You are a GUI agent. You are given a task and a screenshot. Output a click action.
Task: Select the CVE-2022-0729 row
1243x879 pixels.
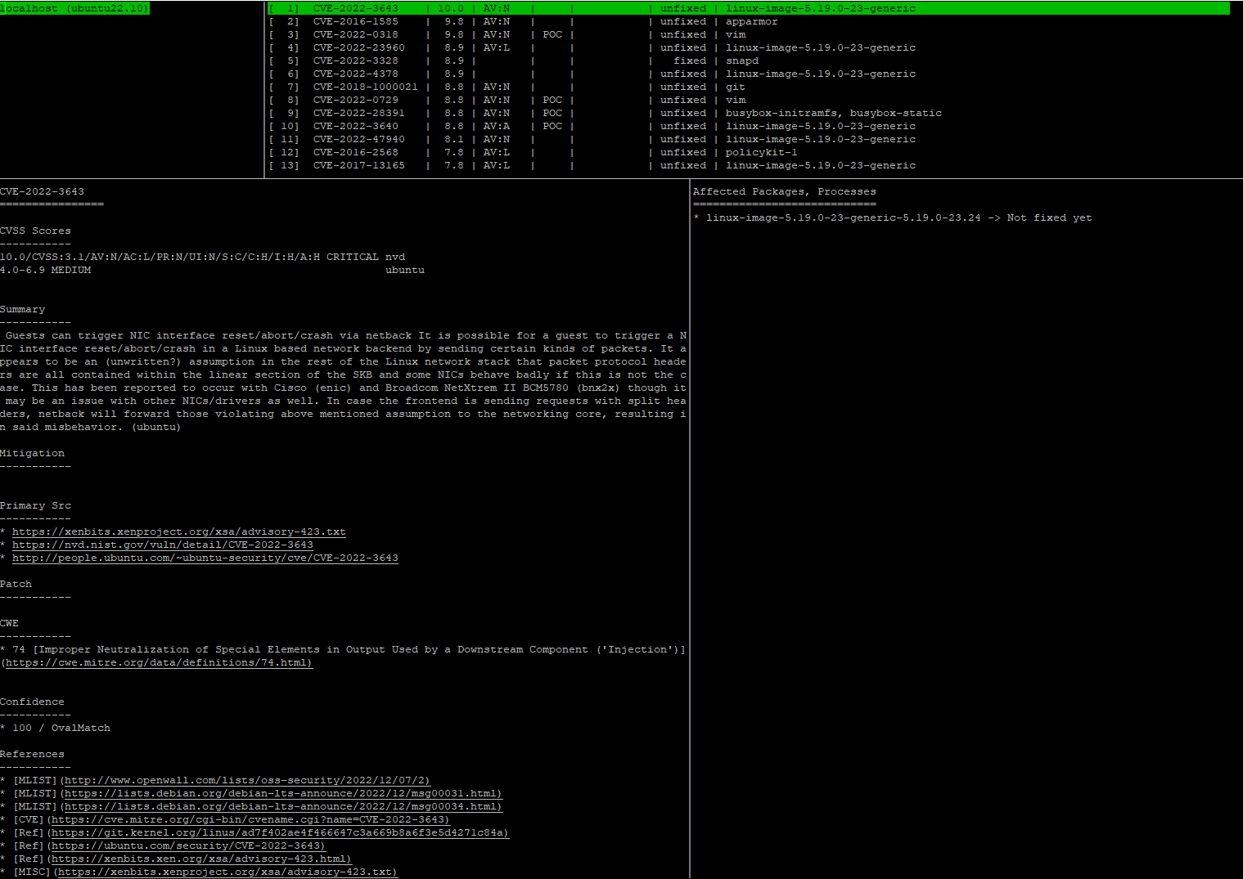(x=749, y=100)
